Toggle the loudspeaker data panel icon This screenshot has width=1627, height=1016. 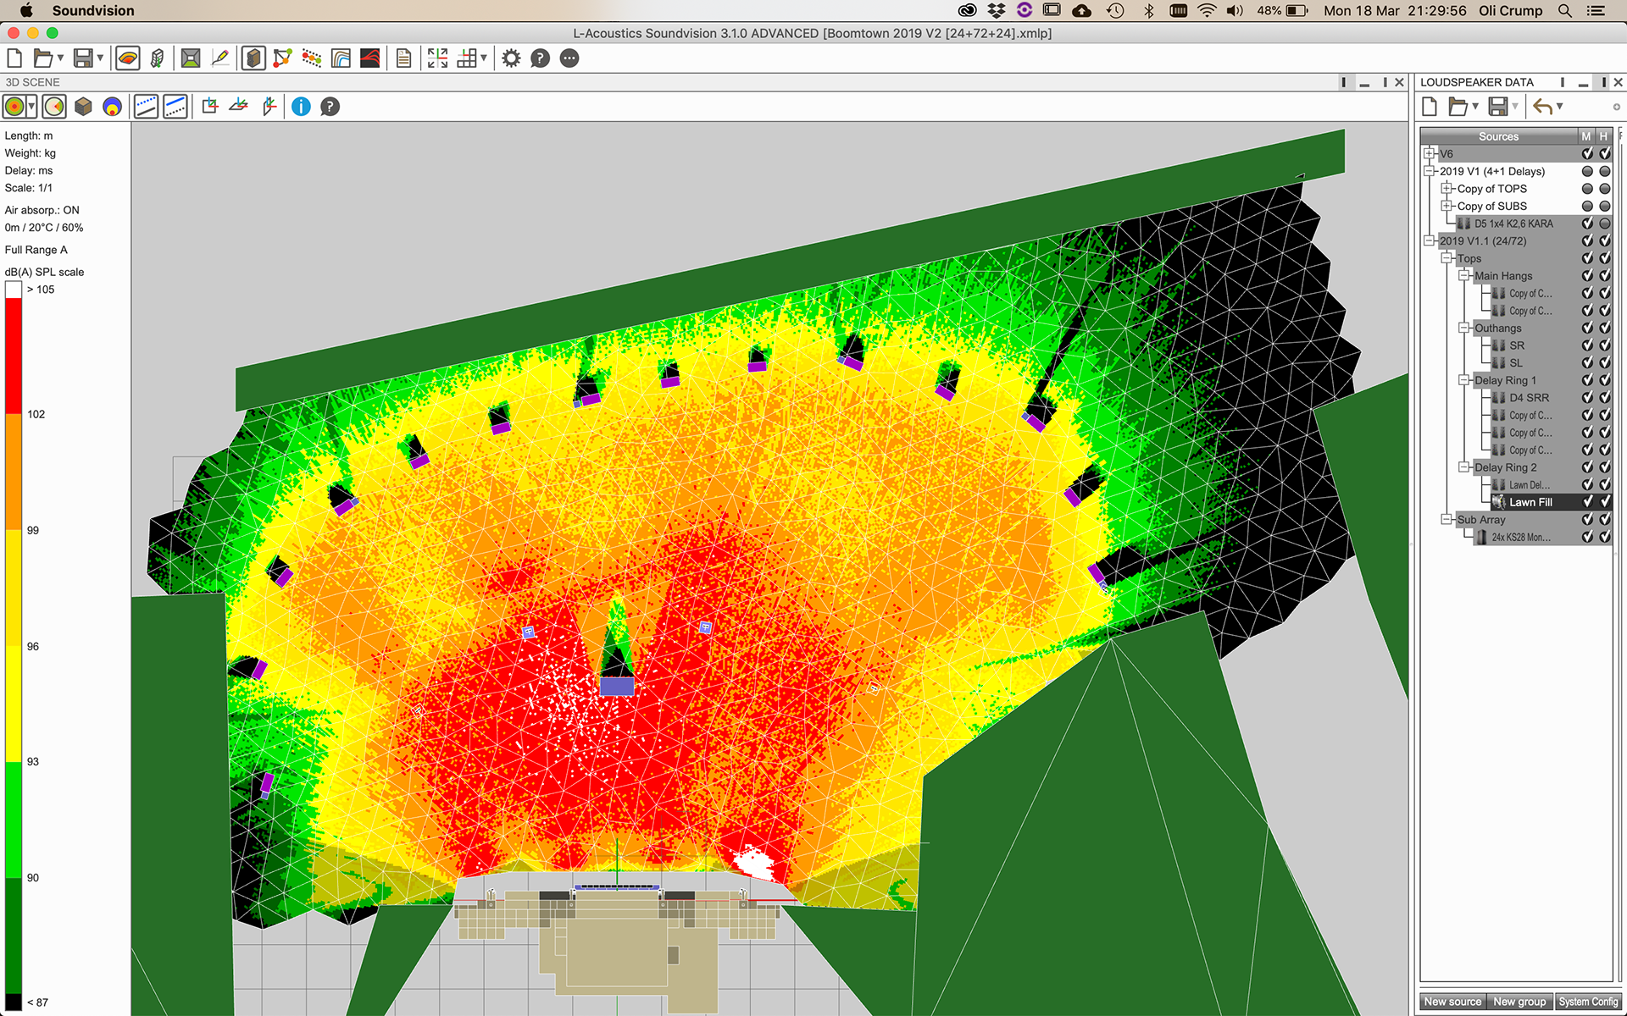point(253,58)
